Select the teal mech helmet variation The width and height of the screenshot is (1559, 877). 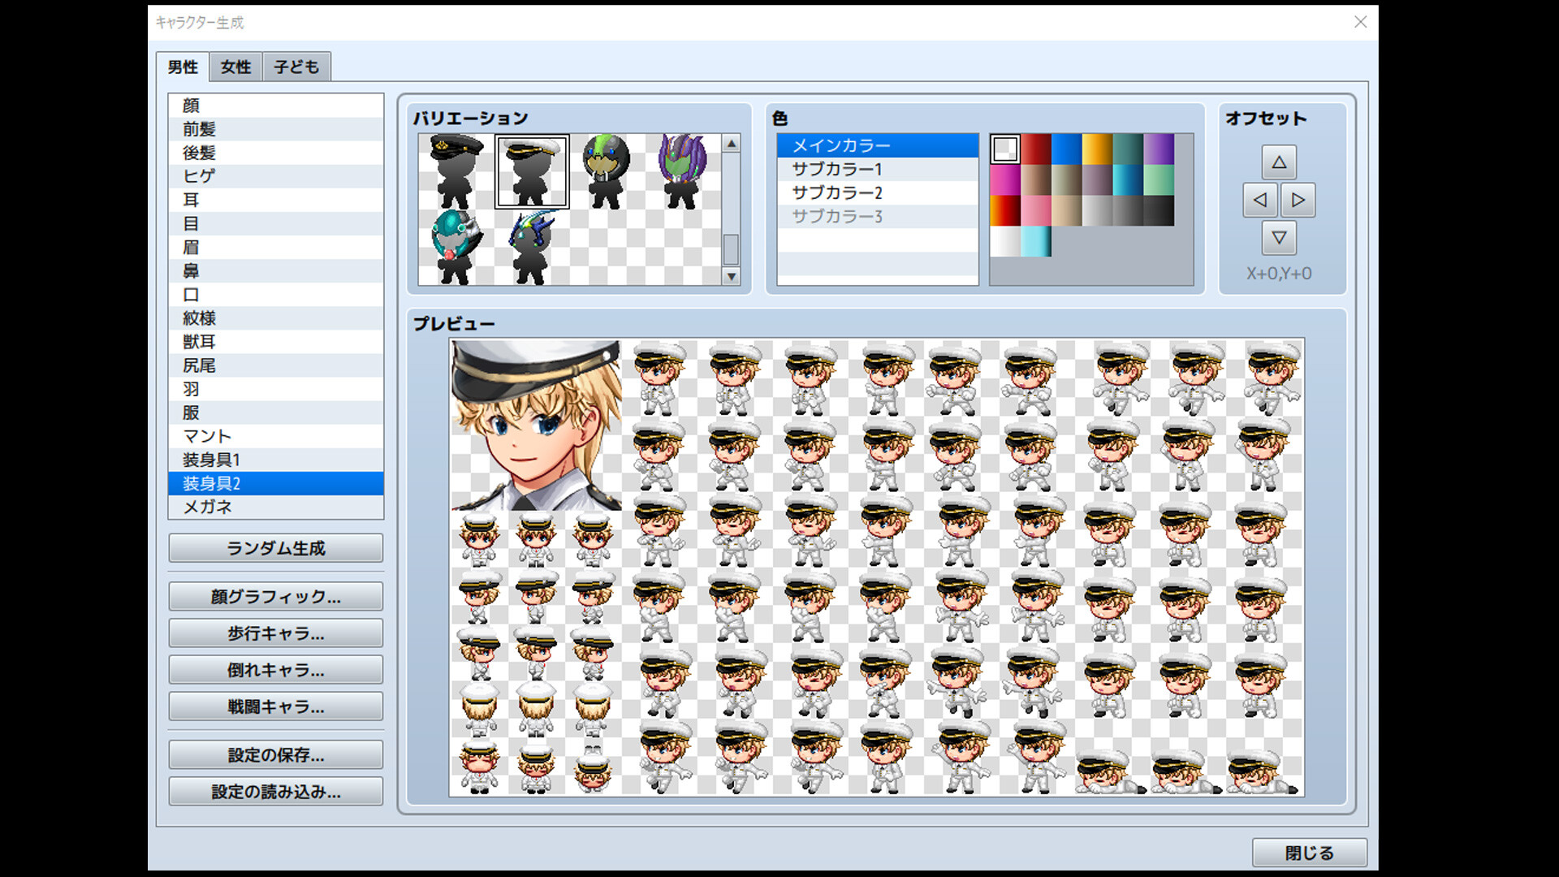pyautogui.click(x=456, y=246)
